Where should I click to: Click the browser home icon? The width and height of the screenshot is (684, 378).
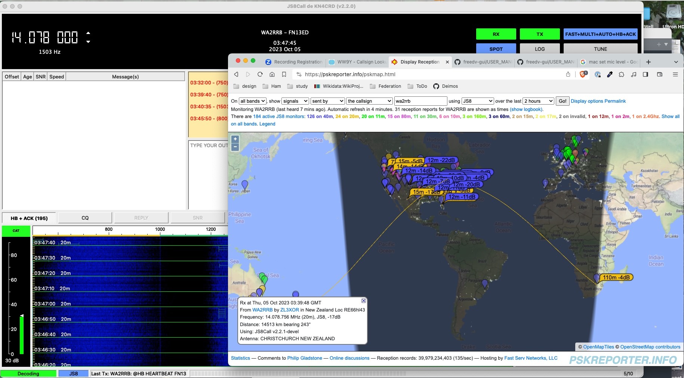coord(272,74)
